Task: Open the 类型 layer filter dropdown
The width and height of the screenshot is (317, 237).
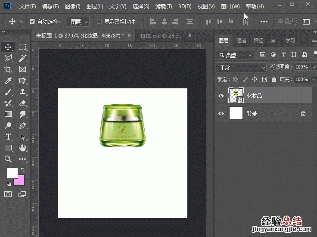Action: click(x=235, y=55)
